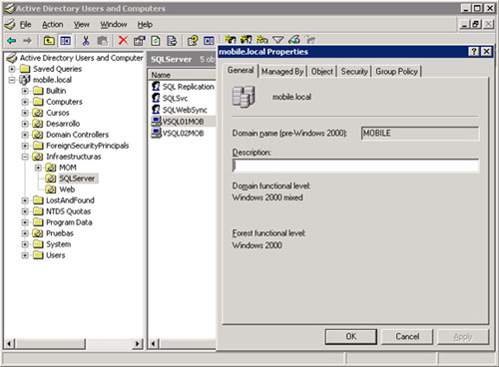Viewport: 499px width, 367px height.
Task: Switch to the Group Policy tab
Action: pyautogui.click(x=396, y=72)
